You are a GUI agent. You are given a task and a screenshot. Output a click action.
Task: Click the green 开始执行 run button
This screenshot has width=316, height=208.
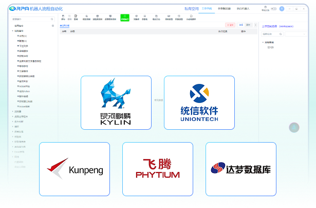click(x=125, y=18)
